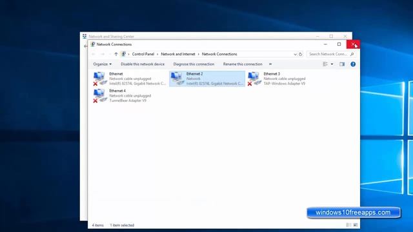
Task: Select the Ethernet 3 adapter icon
Action: click(x=254, y=79)
